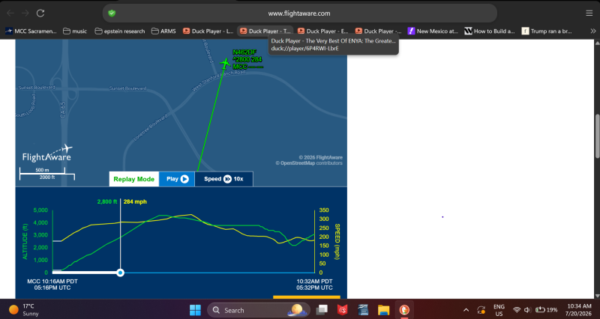
Task: Click the volume speaker tray icon
Action: (x=527, y=310)
